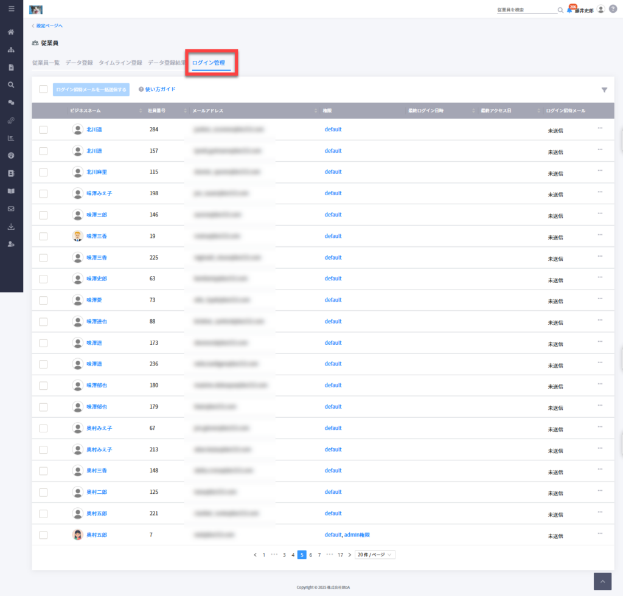Open the download sidebar icon
The image size is (623, 596).
coord(11,226)
